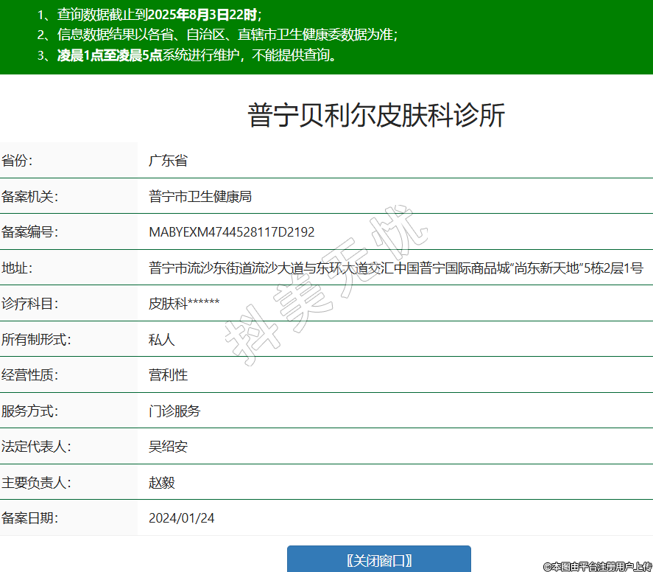Click the 省份 row label
The width and height of the screenshot is (653, 572).
17,161
